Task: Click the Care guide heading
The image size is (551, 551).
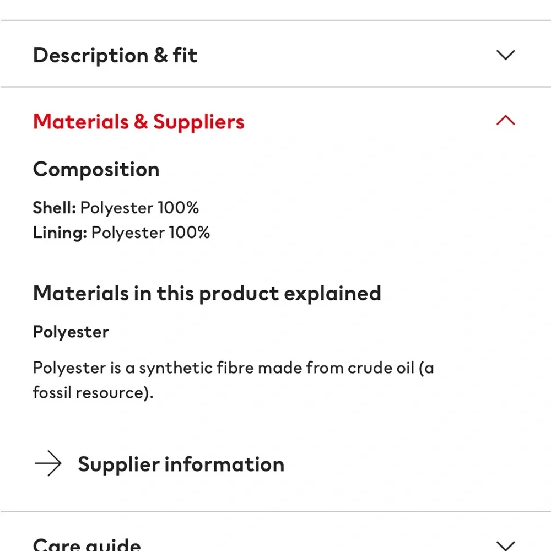Action: coord(87,544)
